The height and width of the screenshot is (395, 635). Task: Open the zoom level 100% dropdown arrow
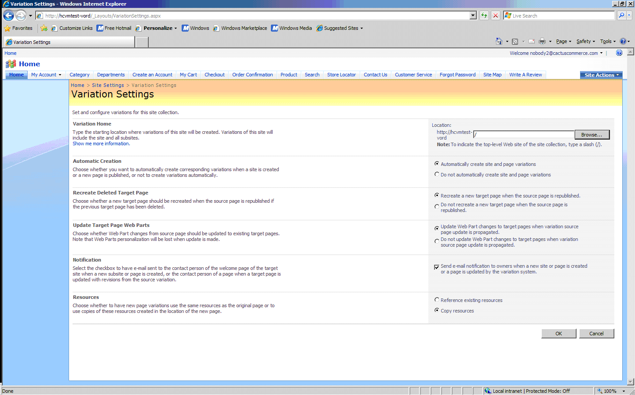coord(624,391)
